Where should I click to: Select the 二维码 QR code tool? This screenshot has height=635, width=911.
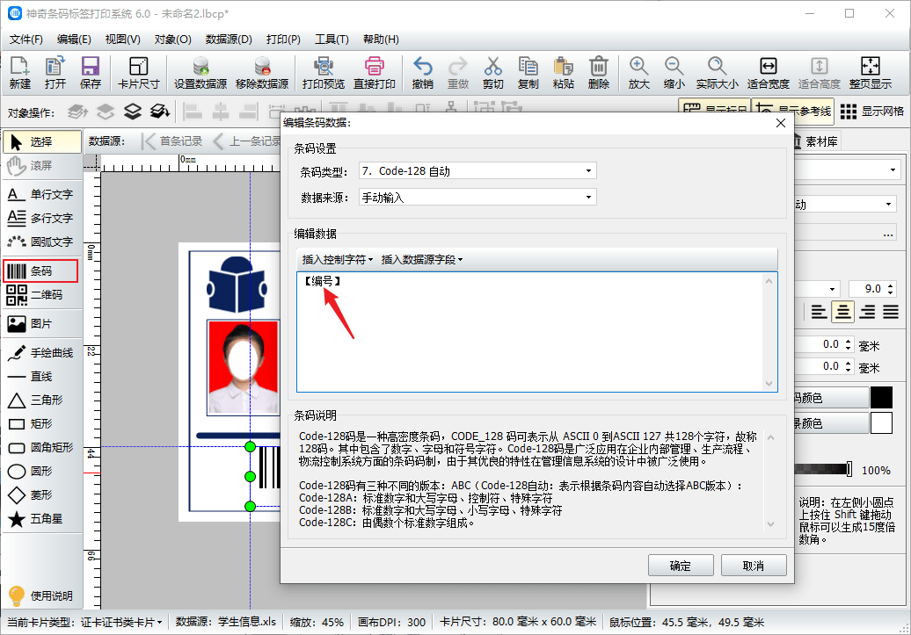click(41, 295)
